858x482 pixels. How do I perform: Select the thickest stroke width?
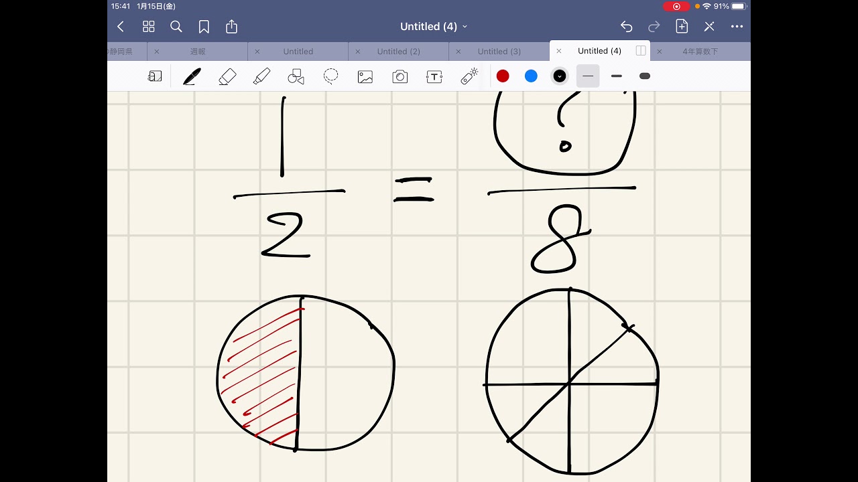click(645, 76)
